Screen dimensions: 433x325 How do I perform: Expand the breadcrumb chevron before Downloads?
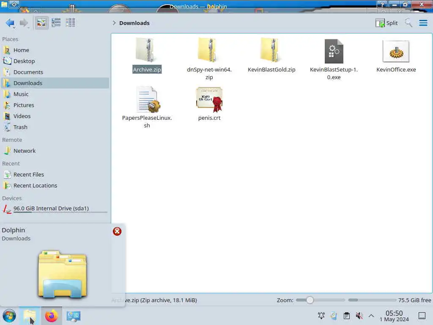point(114,23)
